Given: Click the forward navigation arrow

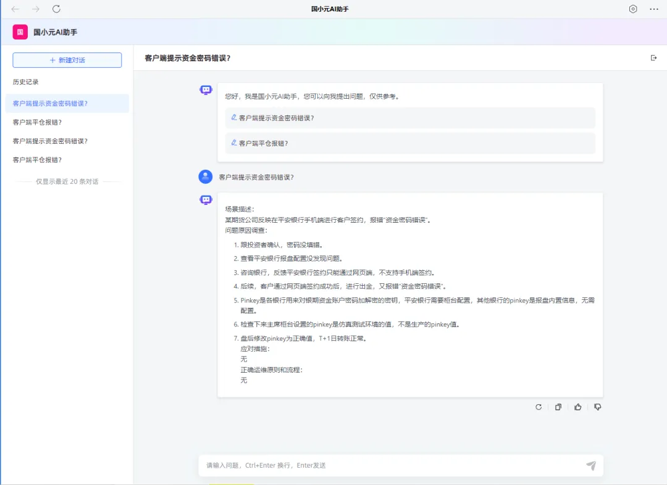Looking at the screenshot, I should (36, 9).
